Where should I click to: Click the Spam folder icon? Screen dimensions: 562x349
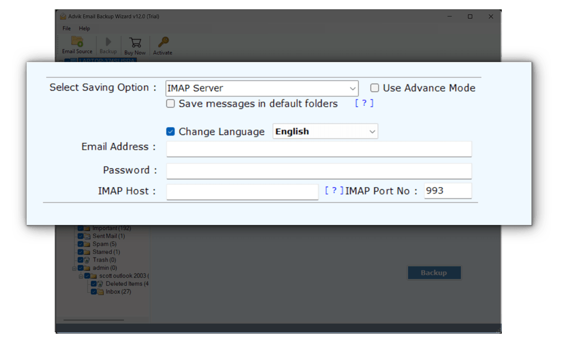click(87, 244)
